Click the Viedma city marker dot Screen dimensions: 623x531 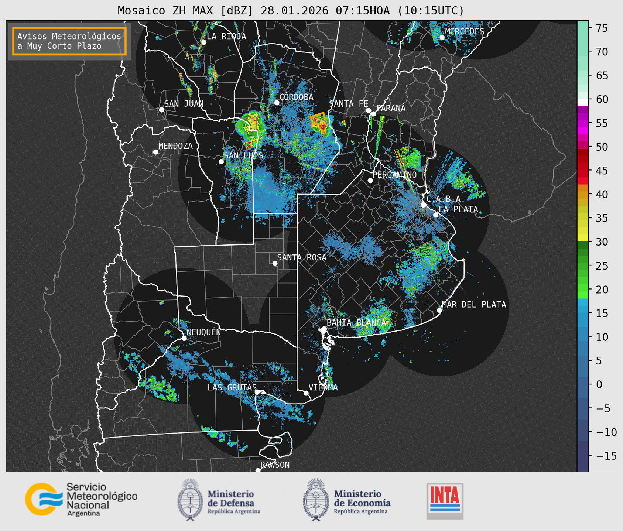(x=306, y=393)
